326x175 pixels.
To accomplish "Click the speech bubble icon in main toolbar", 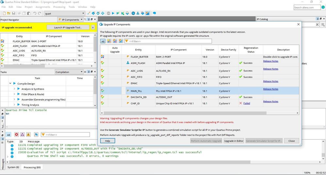I will tap(155, 13).
